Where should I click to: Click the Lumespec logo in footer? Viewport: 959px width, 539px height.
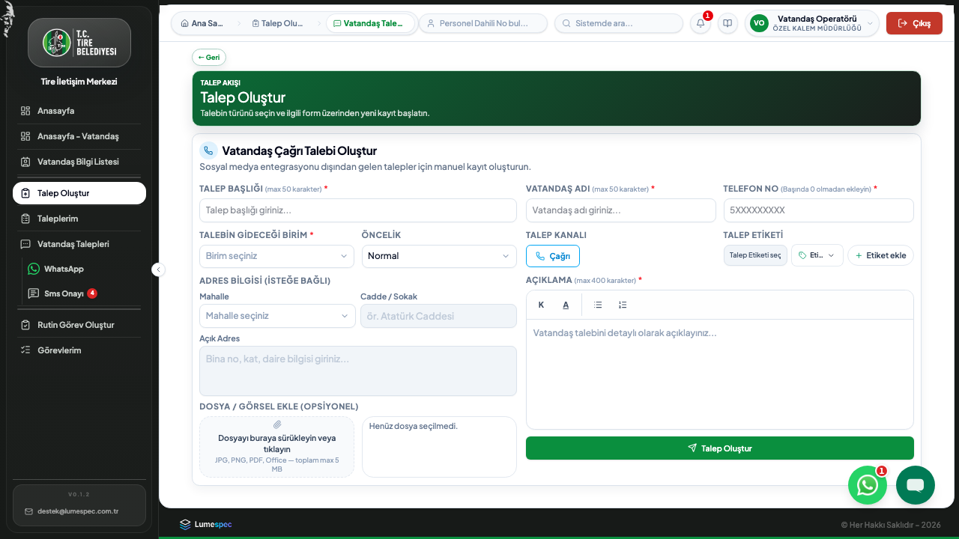point(206,524)
